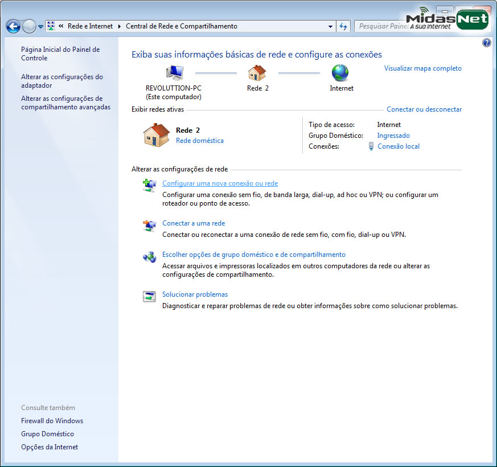Click Configurar uma nova conexão ou rede
Screen dimensions: 497x467
click(220, 183)
